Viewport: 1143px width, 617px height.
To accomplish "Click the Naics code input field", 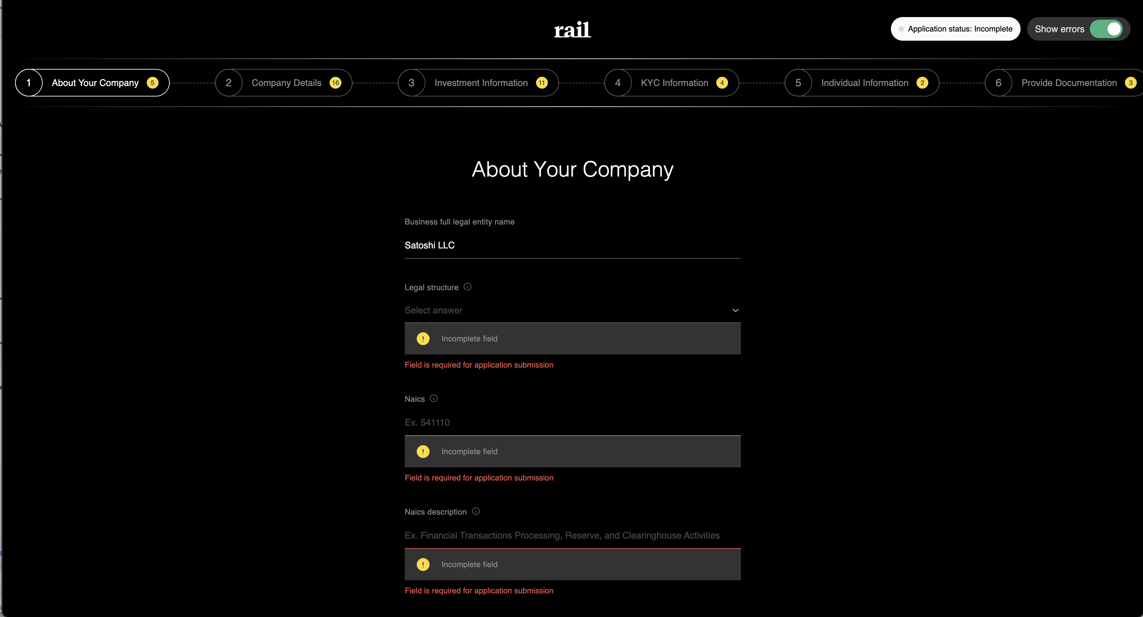I will (572, 422).
